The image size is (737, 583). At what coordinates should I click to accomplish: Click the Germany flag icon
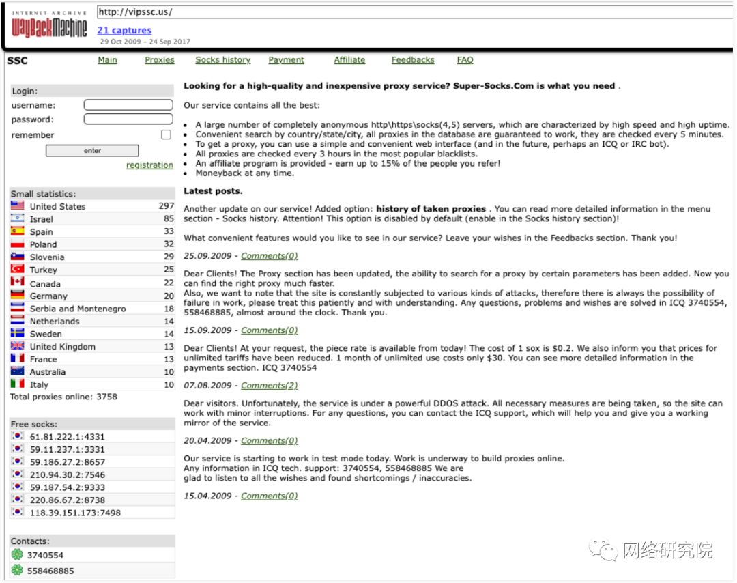(x=18, y=296)
